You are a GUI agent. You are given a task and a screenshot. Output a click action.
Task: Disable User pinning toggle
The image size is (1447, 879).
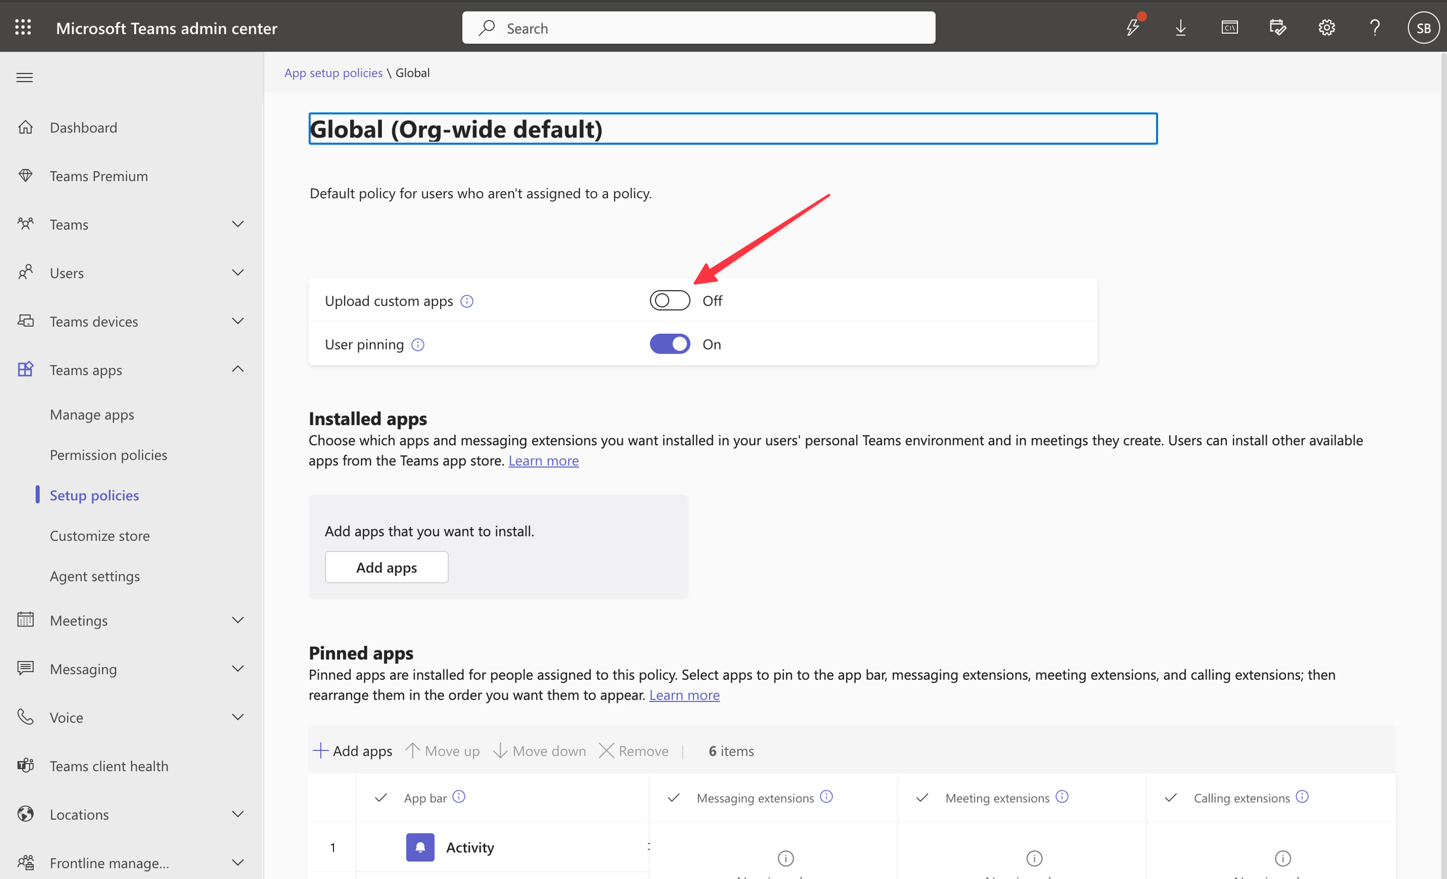coord(669,344)
